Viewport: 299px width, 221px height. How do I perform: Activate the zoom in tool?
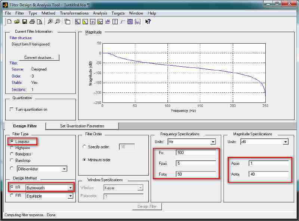pos(50,22)
